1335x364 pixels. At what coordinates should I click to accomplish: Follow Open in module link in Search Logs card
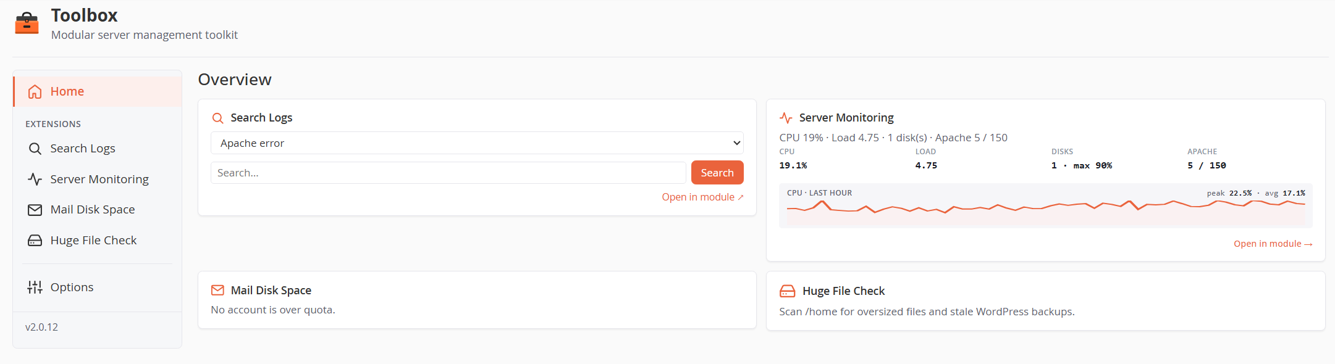click(x=702, y=197)
